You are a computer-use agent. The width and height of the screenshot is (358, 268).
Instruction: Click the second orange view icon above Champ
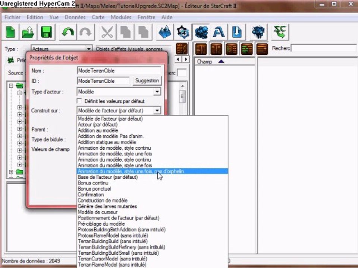click(216, 49)
